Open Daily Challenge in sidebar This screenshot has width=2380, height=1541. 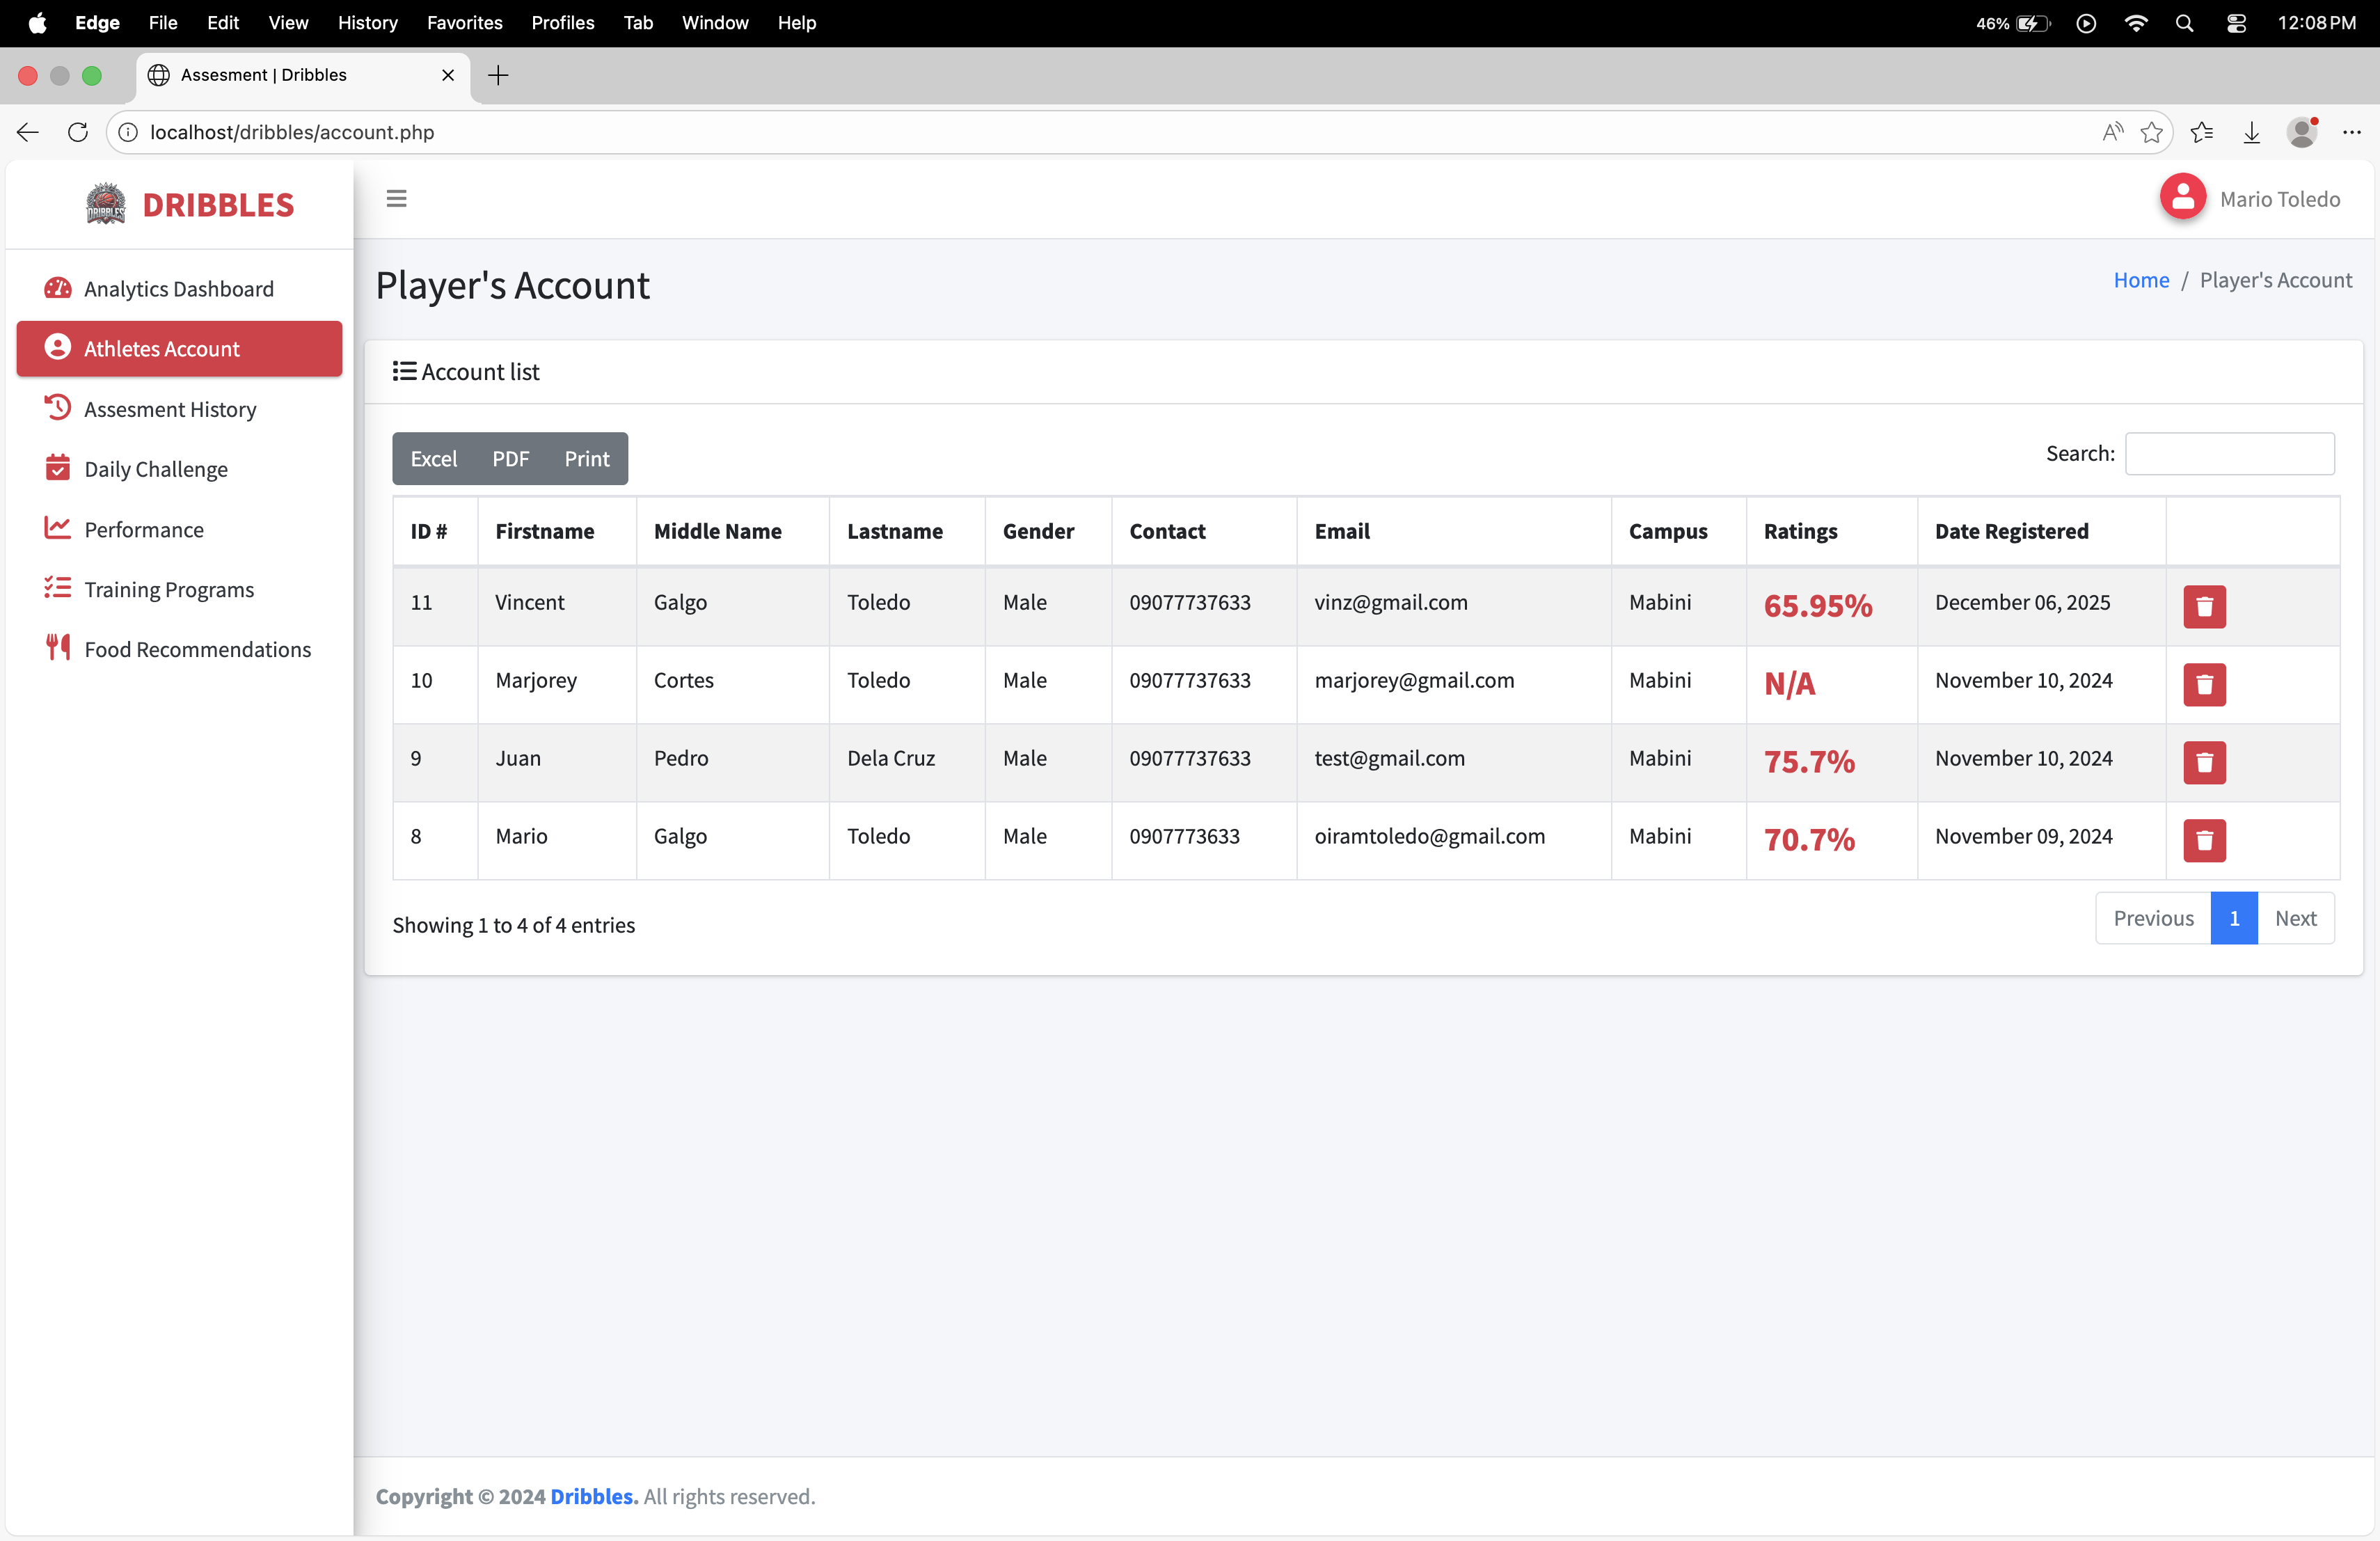coord(156,469)
